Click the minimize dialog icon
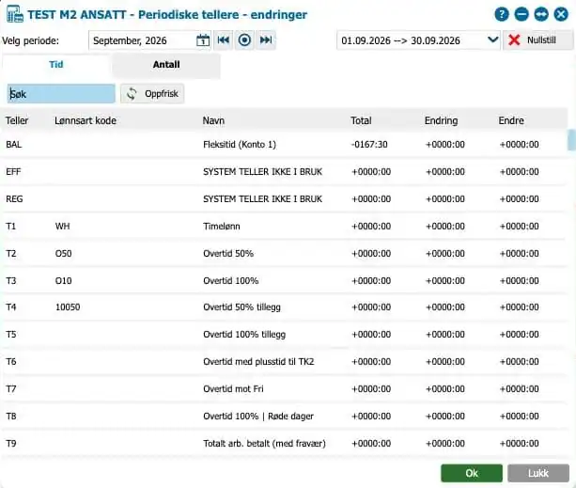The width and height of the screenshot is (576, 488). tap(522, 15)
